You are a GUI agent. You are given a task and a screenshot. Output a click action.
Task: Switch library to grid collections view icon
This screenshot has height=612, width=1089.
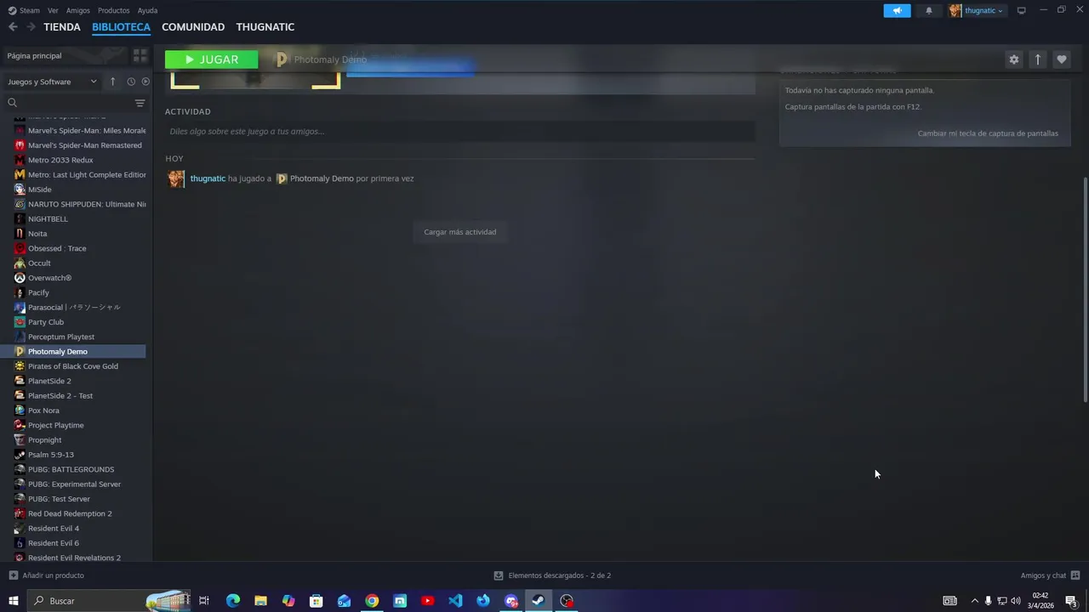point(140,55)
